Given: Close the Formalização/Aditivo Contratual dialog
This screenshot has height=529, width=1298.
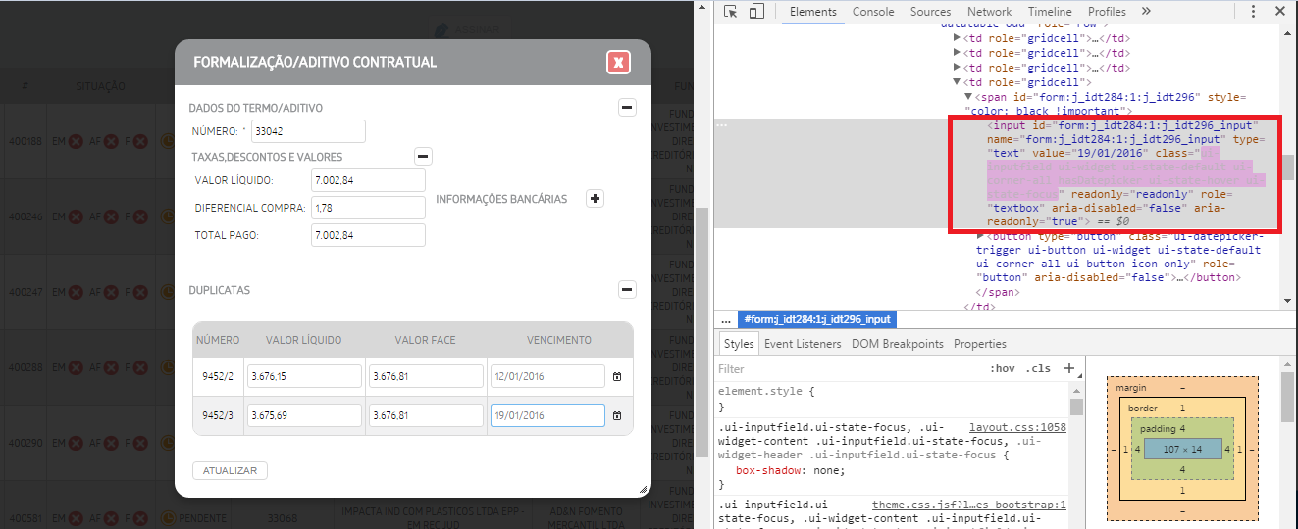Looking at the screenshot, I should tap(618, 63).
